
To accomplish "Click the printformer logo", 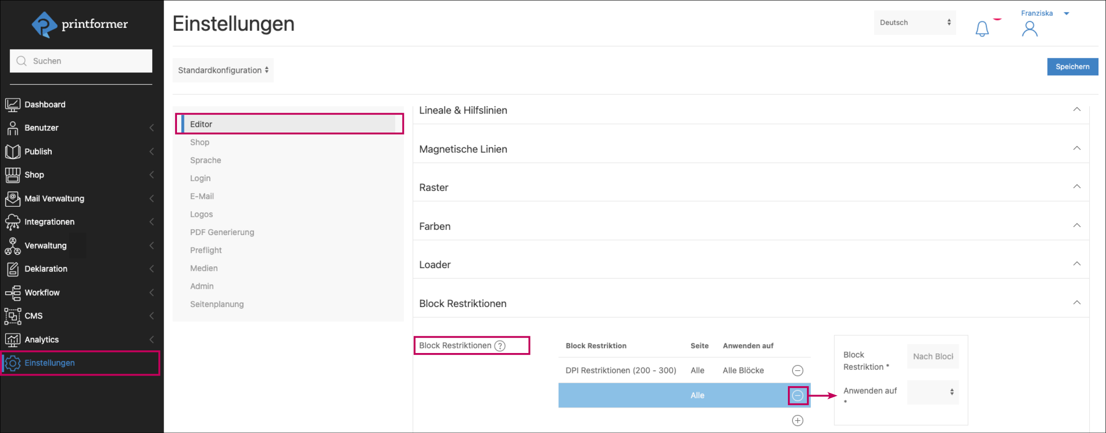I will pos(80,24).
